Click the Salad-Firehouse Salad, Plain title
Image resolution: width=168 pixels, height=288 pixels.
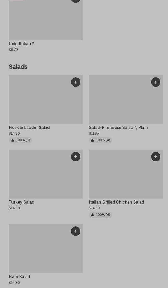click(118, 127)
